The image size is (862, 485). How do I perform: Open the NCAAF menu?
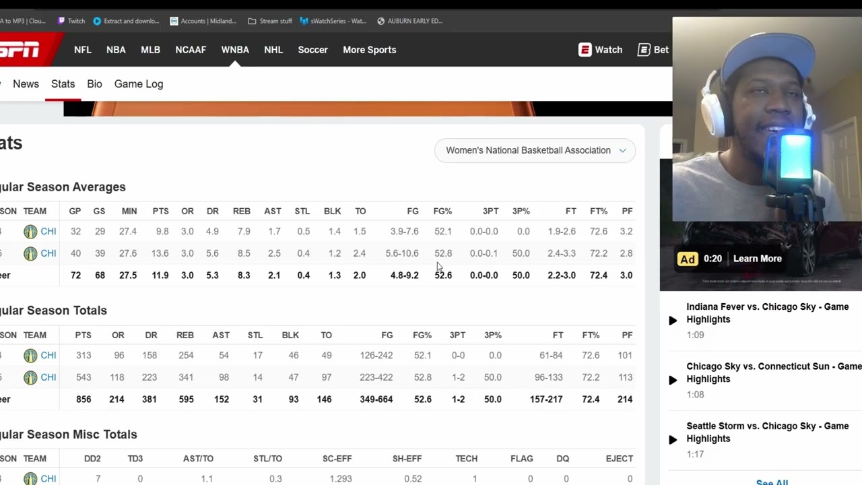pos(191,50)
